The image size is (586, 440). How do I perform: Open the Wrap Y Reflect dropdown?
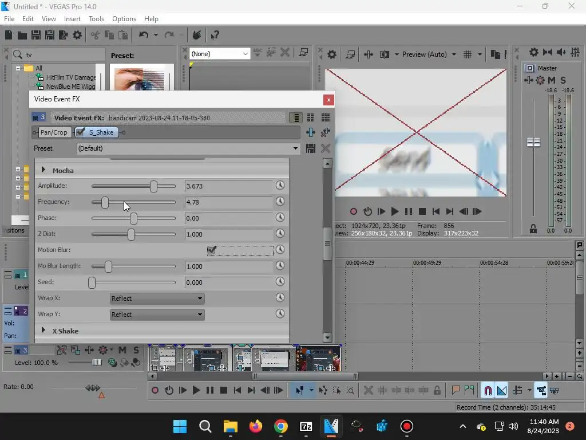pos(157,315)
